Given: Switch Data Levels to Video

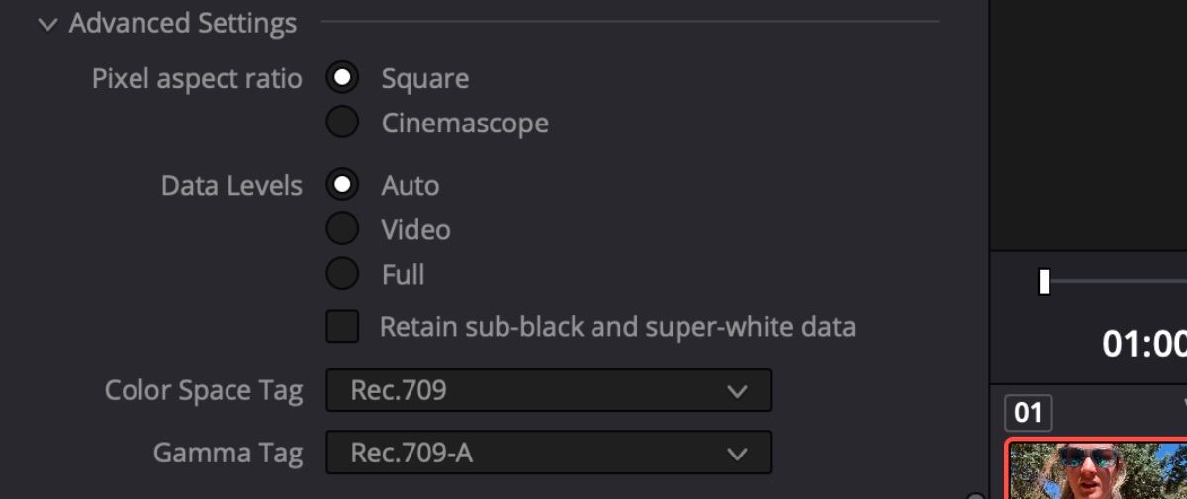Looking at the screenshot, I should (x=342, y=229).
